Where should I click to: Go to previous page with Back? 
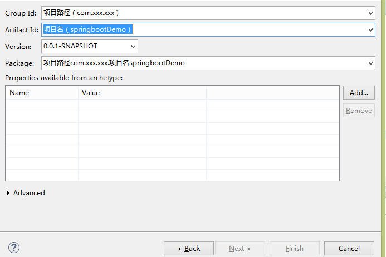[x=189, y=249]
